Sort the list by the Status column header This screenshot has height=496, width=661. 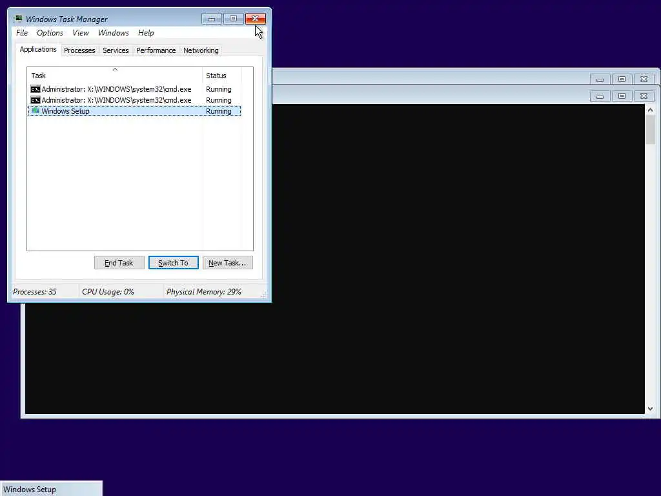click(x=222, y=76)
